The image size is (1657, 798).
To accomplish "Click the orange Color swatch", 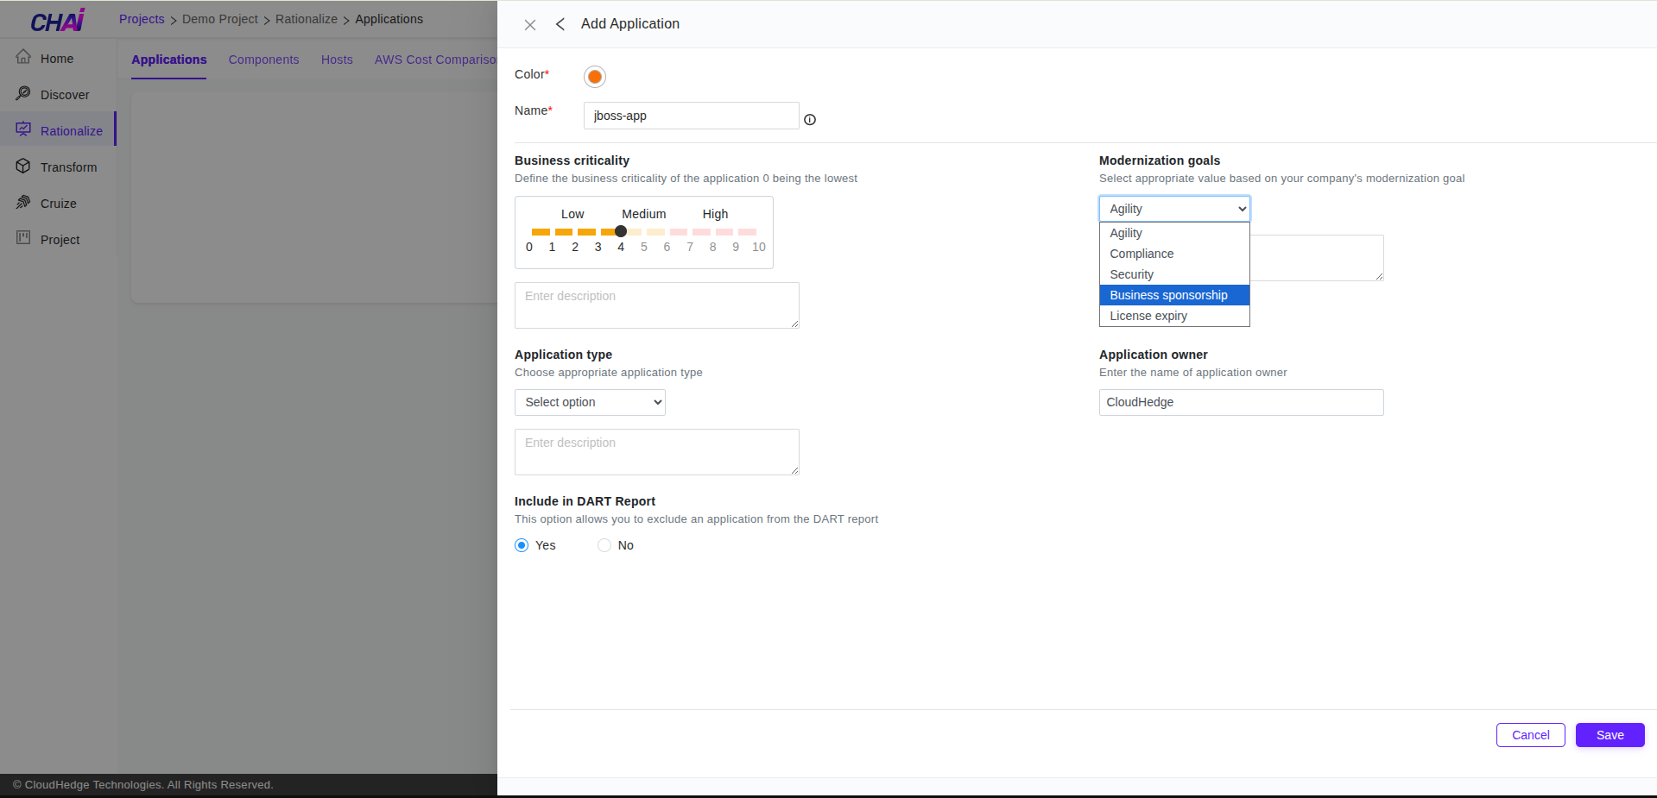I will tap(594, 76).
